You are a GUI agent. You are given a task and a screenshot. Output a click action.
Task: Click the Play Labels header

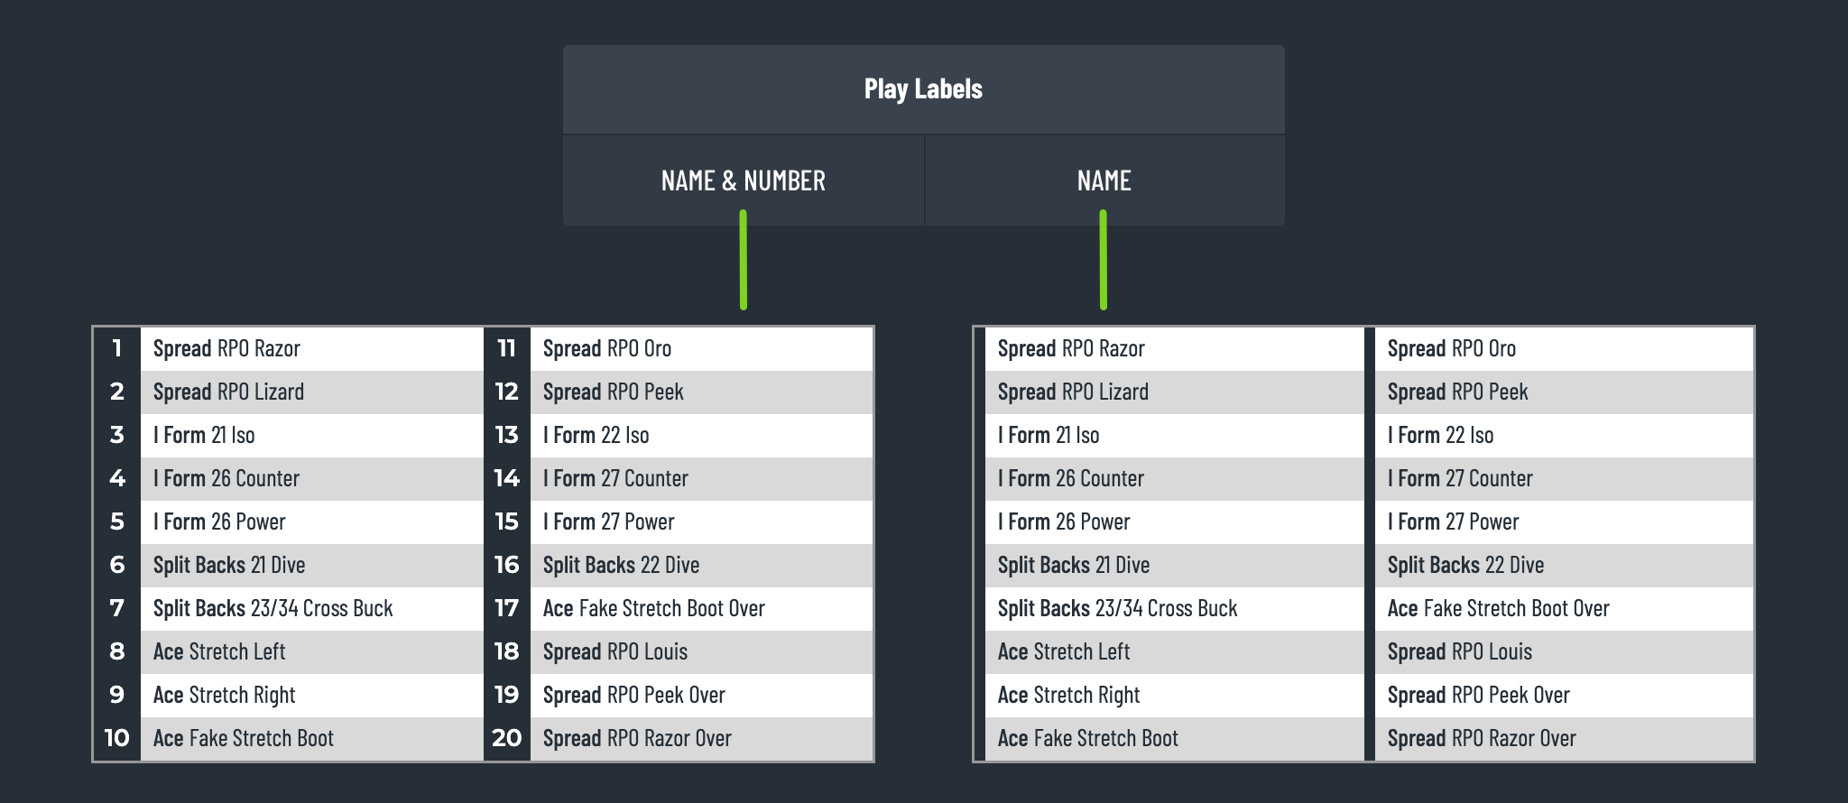coord(924,89)
